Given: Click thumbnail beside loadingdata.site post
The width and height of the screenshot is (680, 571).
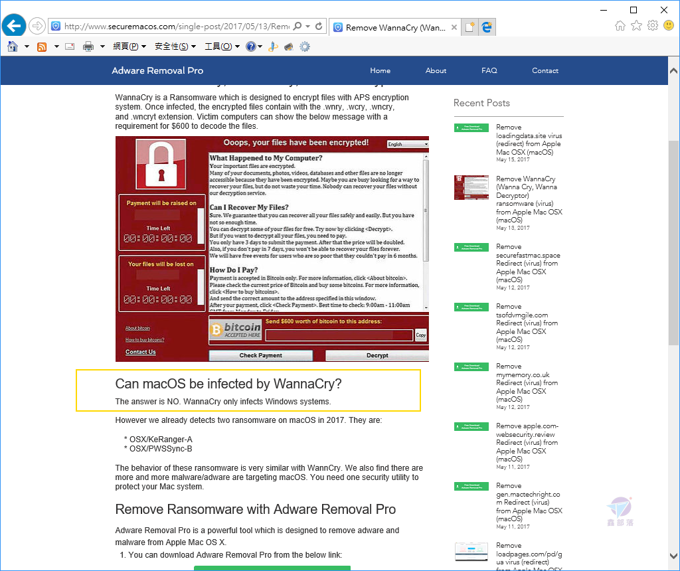Looking at the screenshot, I should 471,127.
